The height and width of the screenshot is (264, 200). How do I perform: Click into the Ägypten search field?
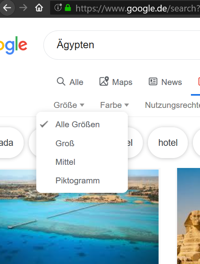122,45
